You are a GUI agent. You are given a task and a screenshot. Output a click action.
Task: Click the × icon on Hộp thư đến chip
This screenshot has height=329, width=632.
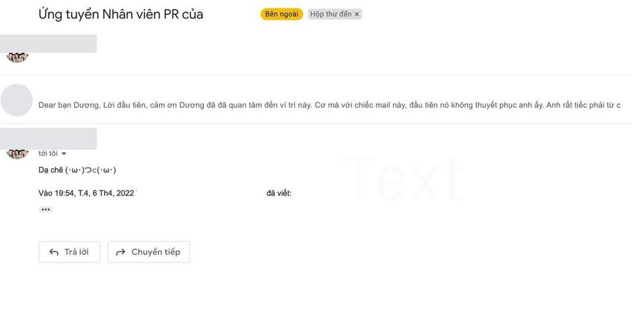tap(356, 14)
